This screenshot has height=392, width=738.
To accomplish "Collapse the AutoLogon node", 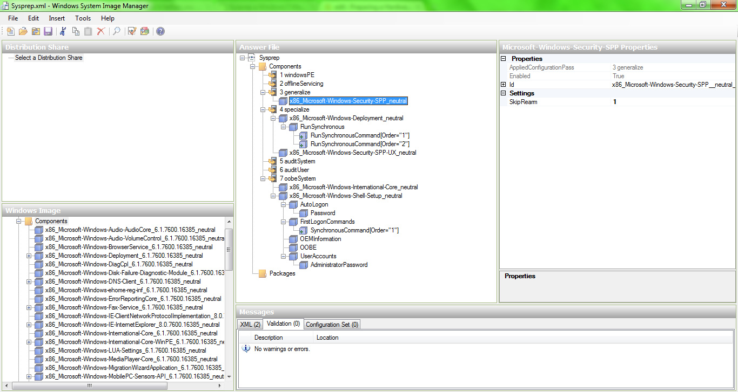I will (284, 204).
